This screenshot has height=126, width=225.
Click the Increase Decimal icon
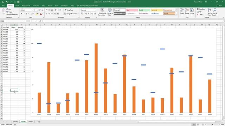click(x=92, y=14)
